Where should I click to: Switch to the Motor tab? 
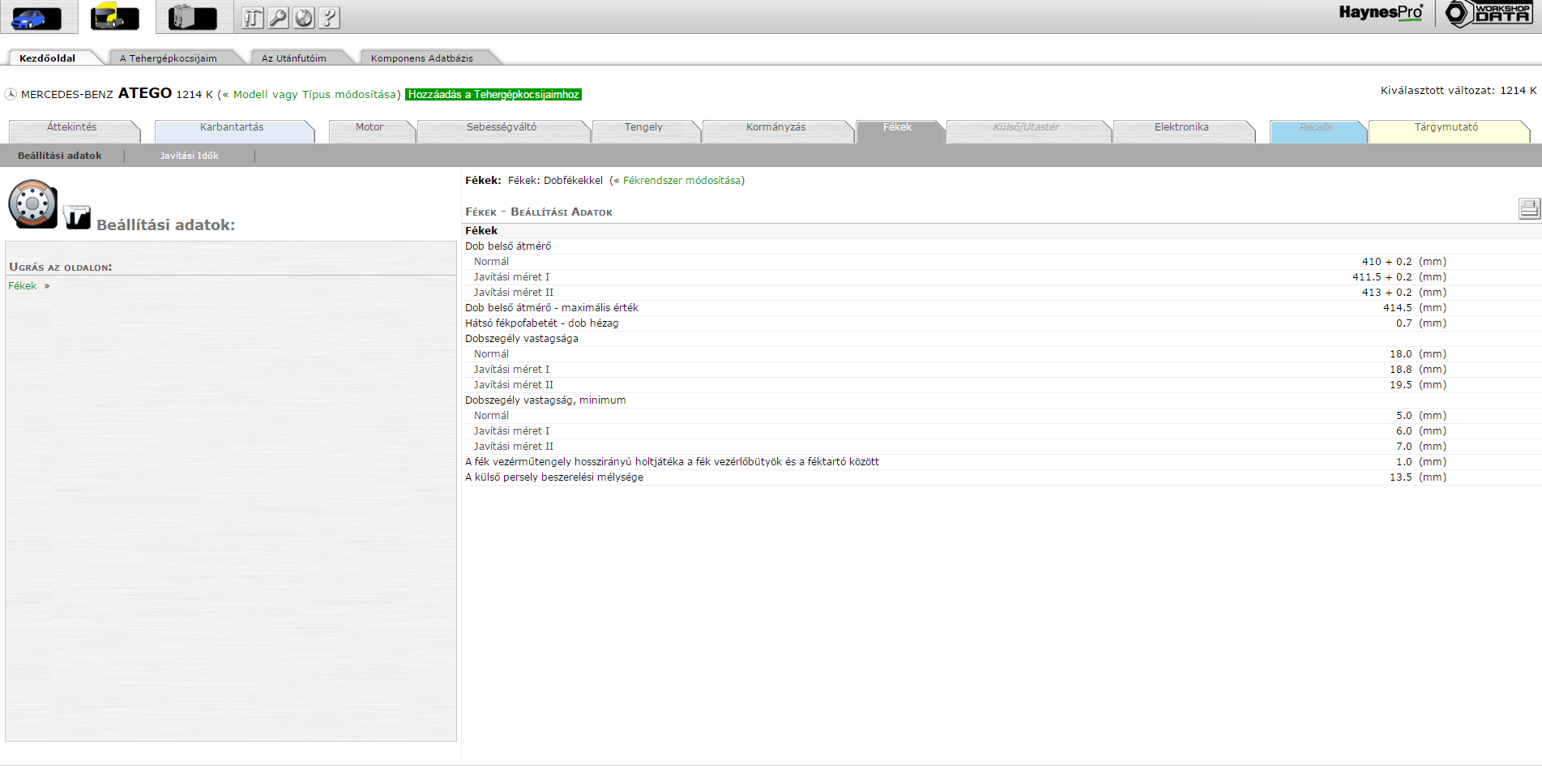click(x=369, y=127)
